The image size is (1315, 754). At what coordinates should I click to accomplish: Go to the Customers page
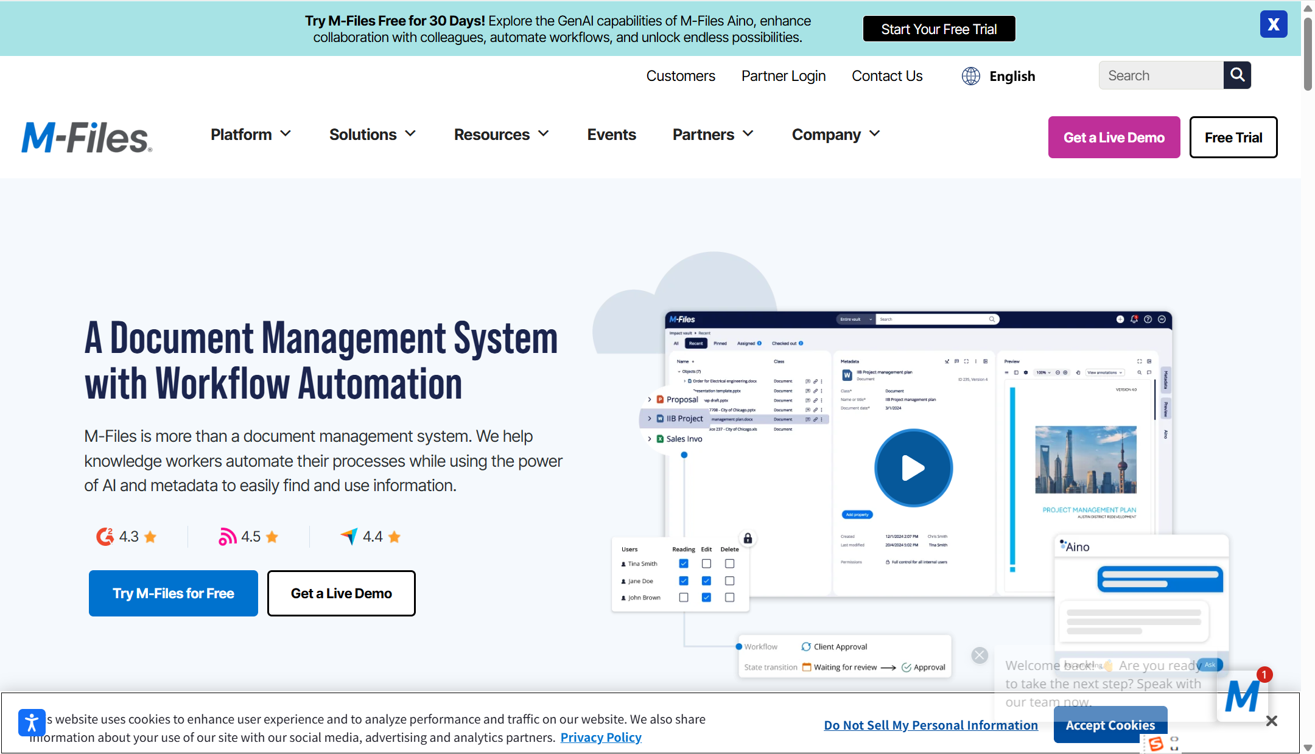(680, 76)
